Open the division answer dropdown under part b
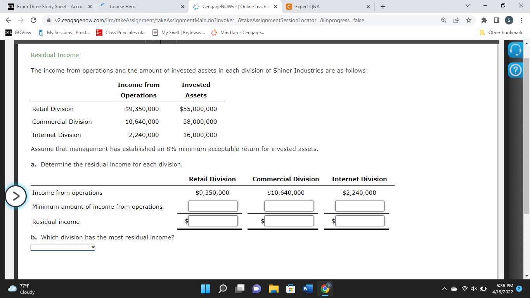Viewport: 530px width, 298px height. coord(62,247)
